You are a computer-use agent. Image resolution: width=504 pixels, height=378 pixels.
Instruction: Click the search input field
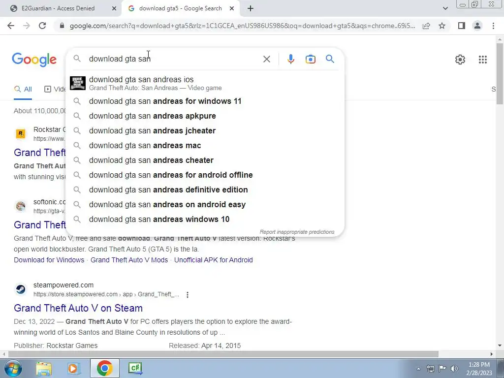point(174,59)
